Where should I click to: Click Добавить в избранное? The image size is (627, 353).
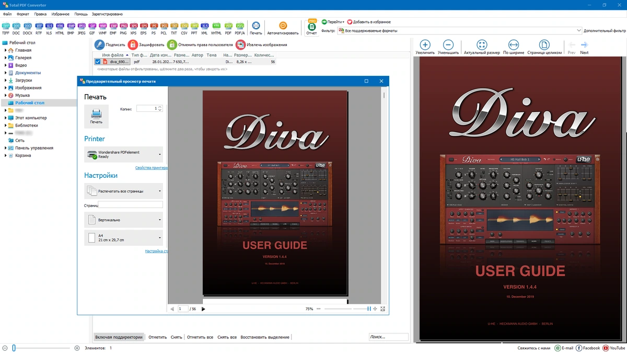(368, 22)
